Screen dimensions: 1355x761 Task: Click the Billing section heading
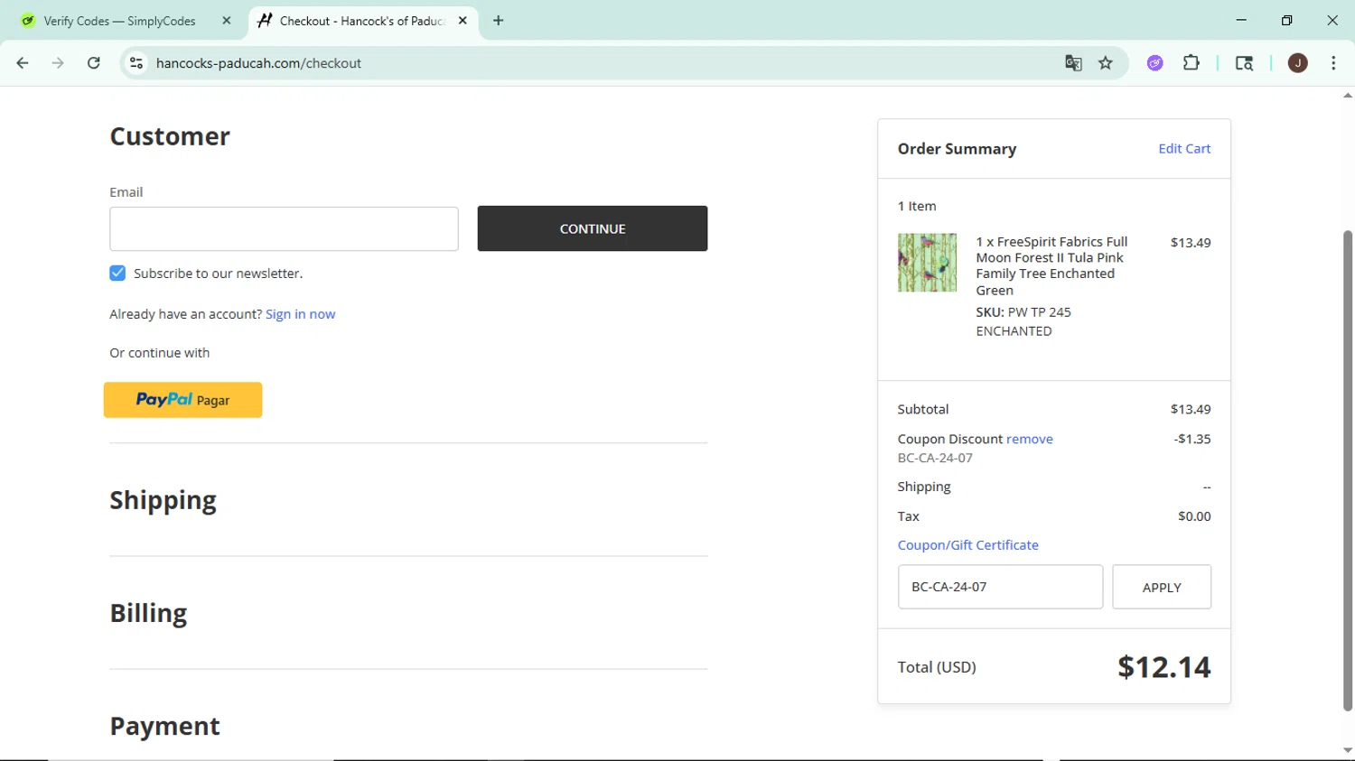click(148, 613)
